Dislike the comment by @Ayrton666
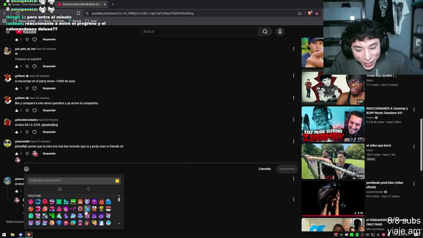The image size is (423, 238). pos(27,154)
